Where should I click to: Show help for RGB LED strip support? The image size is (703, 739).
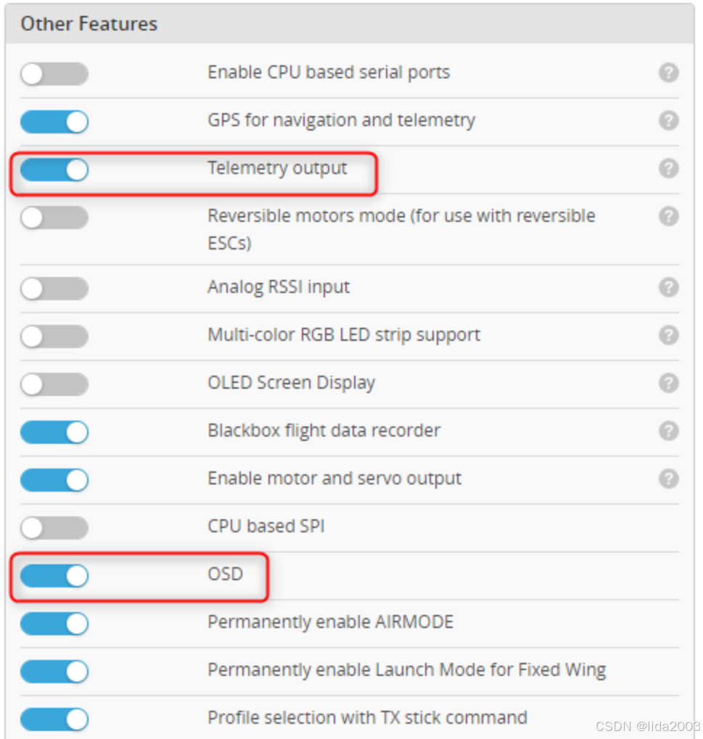(x=668, y=335)
